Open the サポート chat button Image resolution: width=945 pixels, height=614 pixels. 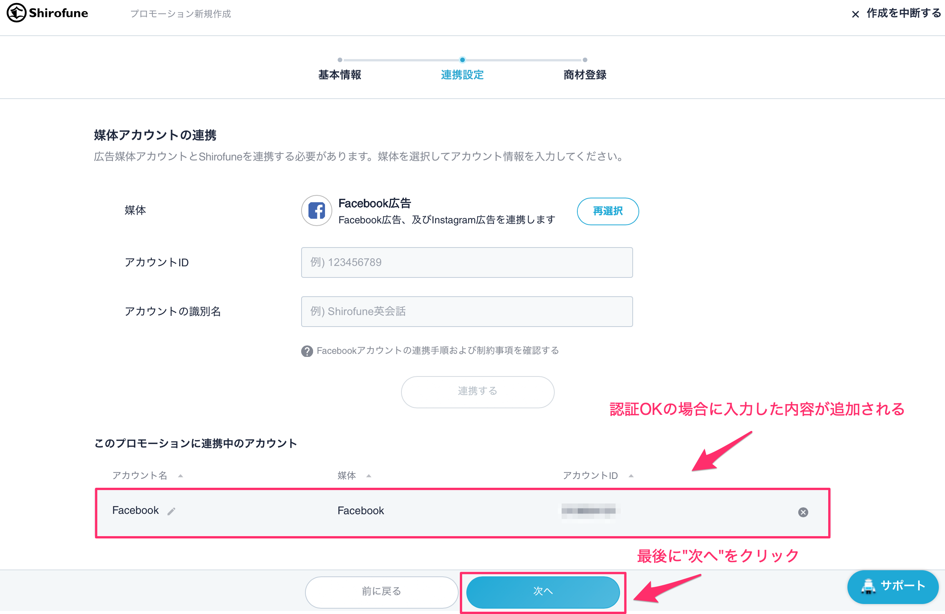coord(893,586)
